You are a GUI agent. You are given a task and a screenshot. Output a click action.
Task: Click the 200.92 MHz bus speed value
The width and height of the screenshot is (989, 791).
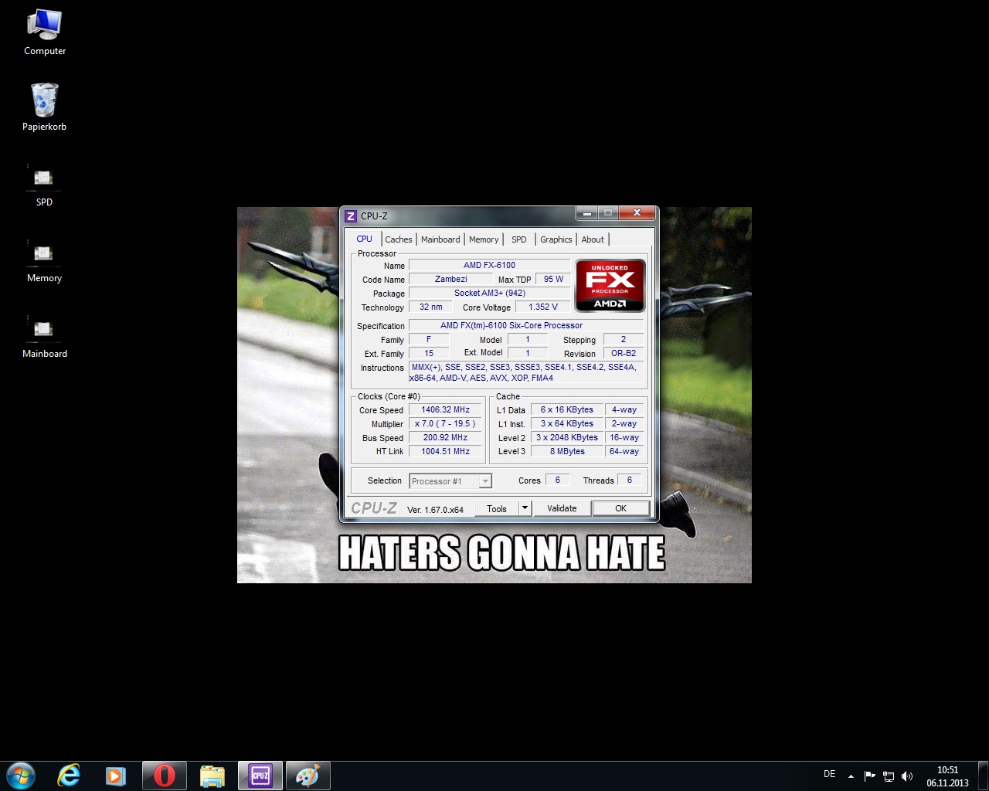tap(445, 437)
